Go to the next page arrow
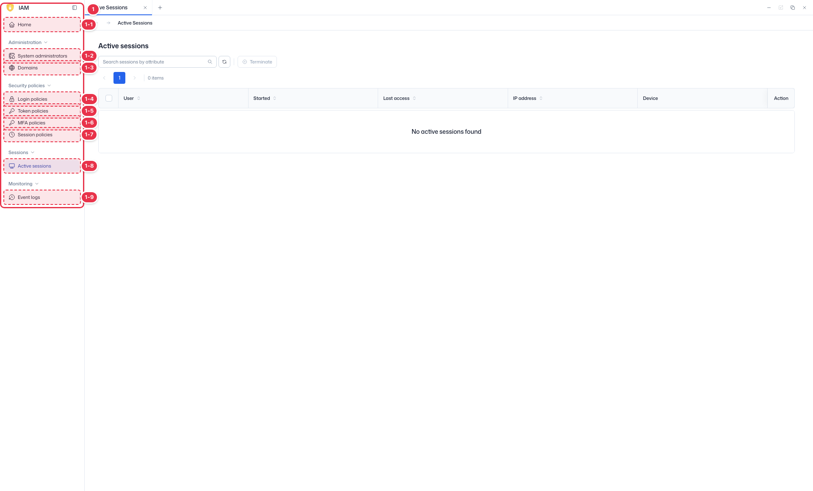Screen dimensions: 813x491 [x=135, y=78]
